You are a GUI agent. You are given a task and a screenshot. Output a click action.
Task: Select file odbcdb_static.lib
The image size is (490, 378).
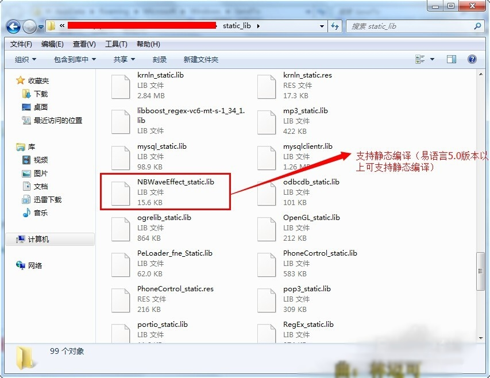point(311,182)
